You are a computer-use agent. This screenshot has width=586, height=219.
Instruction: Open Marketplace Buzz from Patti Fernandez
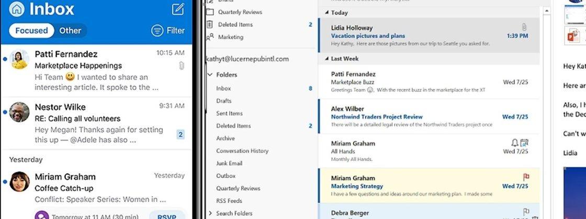click(429, 81)
